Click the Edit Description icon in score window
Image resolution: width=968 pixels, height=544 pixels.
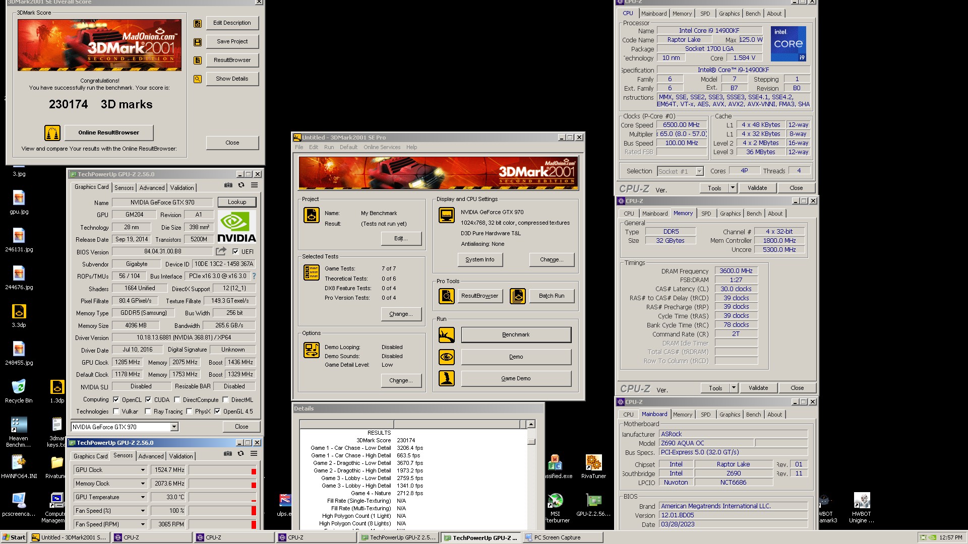point(198,23)
